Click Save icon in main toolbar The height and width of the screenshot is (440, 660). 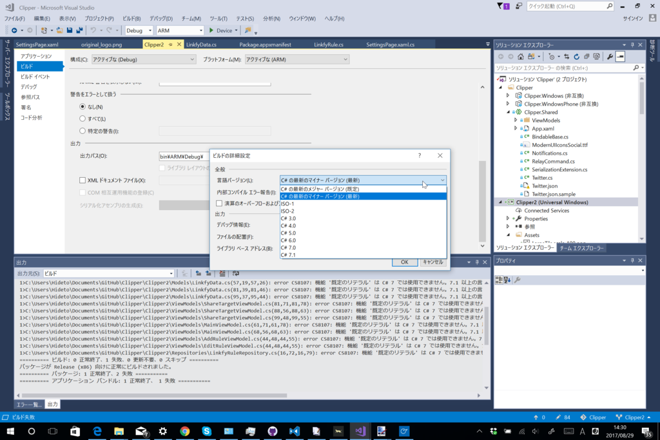pos(70,30)
